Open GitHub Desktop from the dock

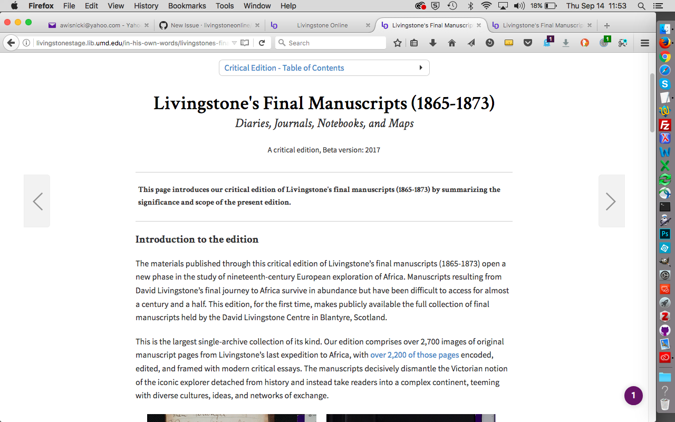coord(665,330)
